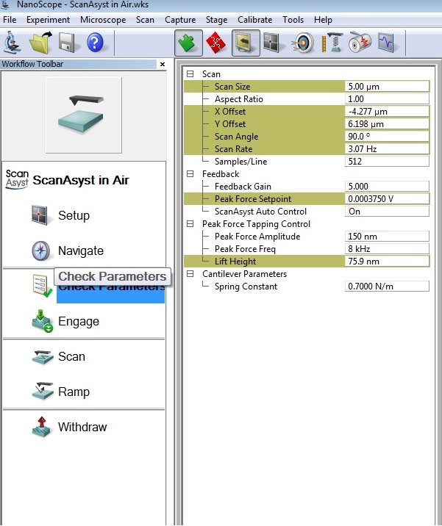
Task: Collapse the Cantilever Parameters group
Action: click(190, 274)
